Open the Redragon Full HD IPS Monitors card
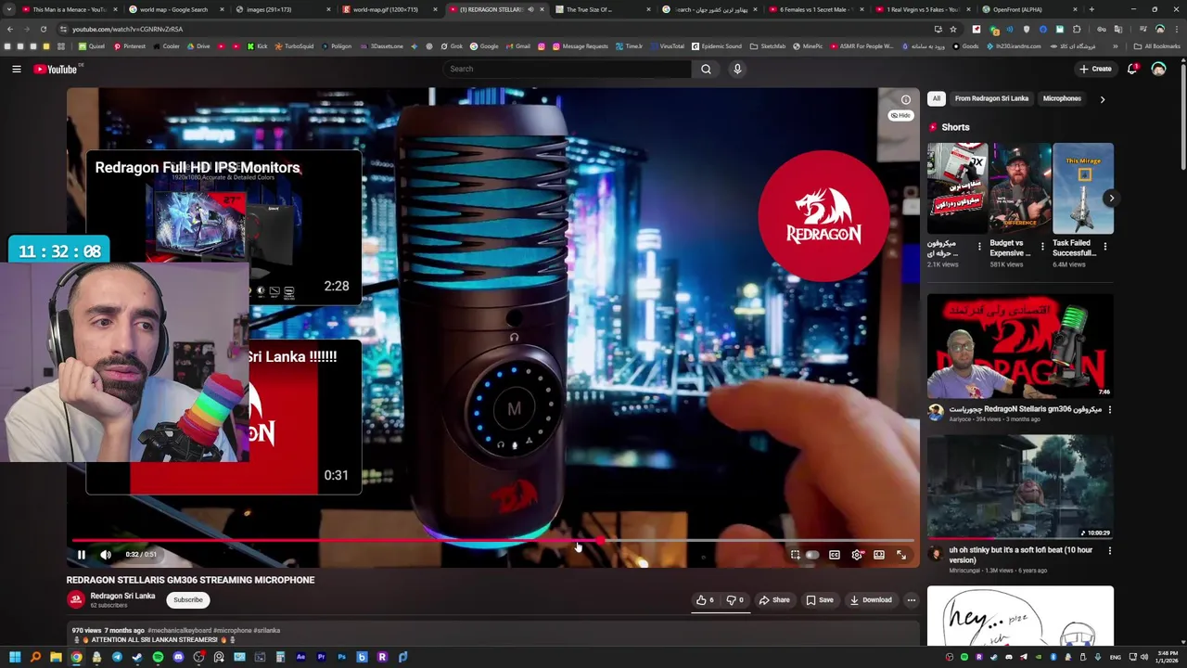This screenshot has width=1187, height=668. (223, 227)
